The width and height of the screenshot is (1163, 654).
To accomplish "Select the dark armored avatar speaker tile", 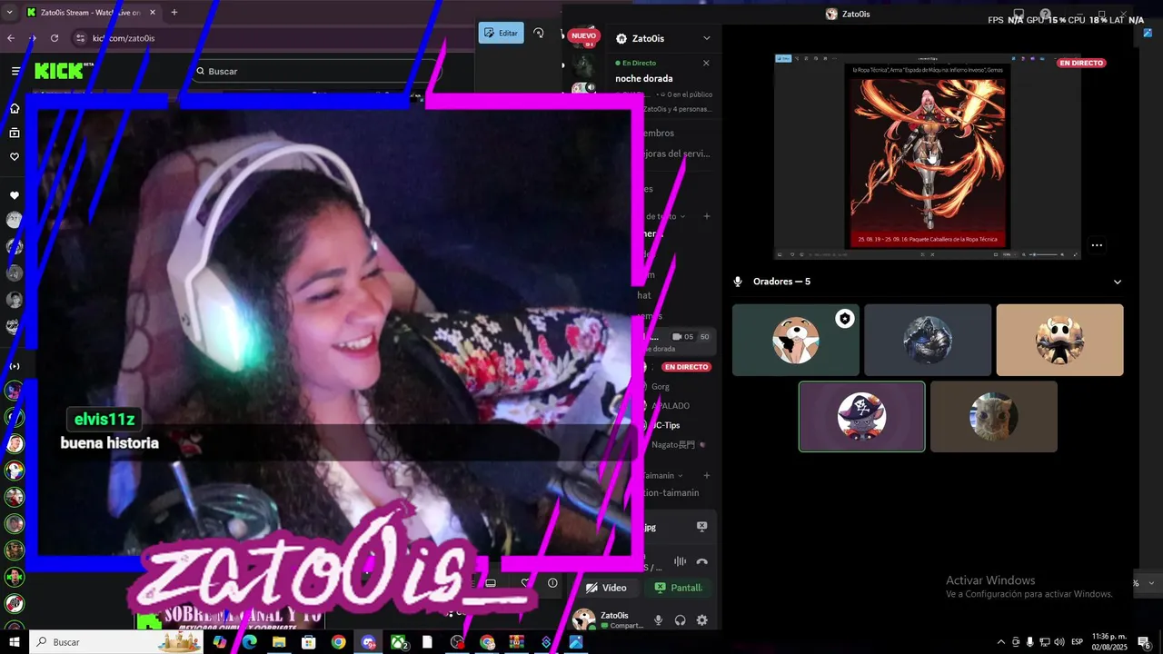I will pyautogui.click(x=928, y=340).
